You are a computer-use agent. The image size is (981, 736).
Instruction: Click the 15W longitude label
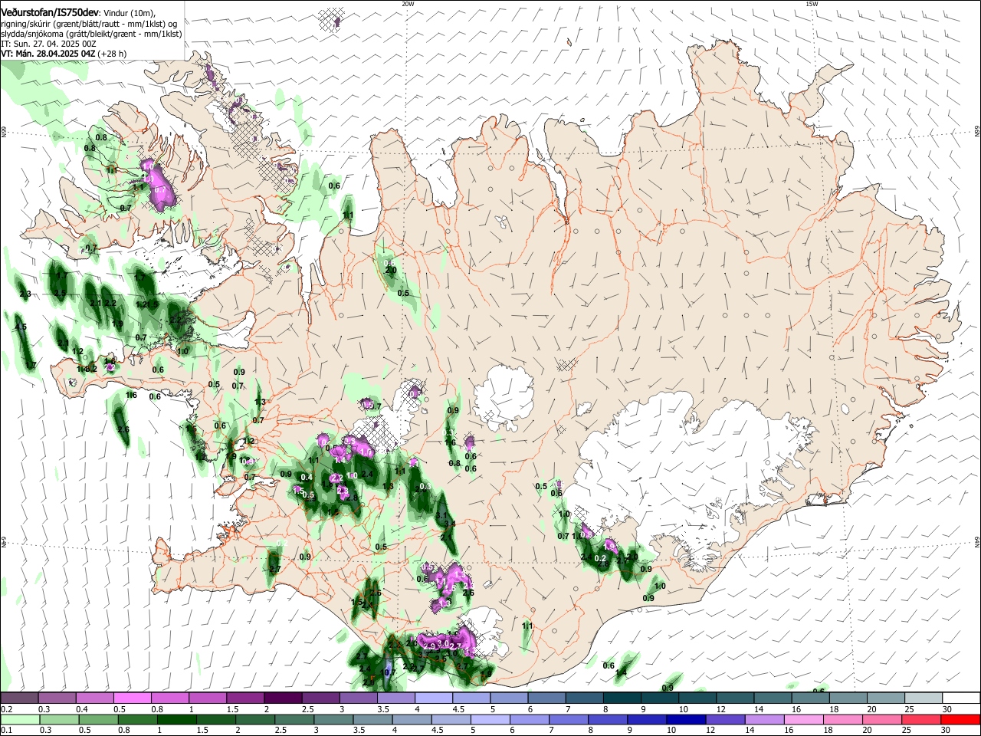812,4
